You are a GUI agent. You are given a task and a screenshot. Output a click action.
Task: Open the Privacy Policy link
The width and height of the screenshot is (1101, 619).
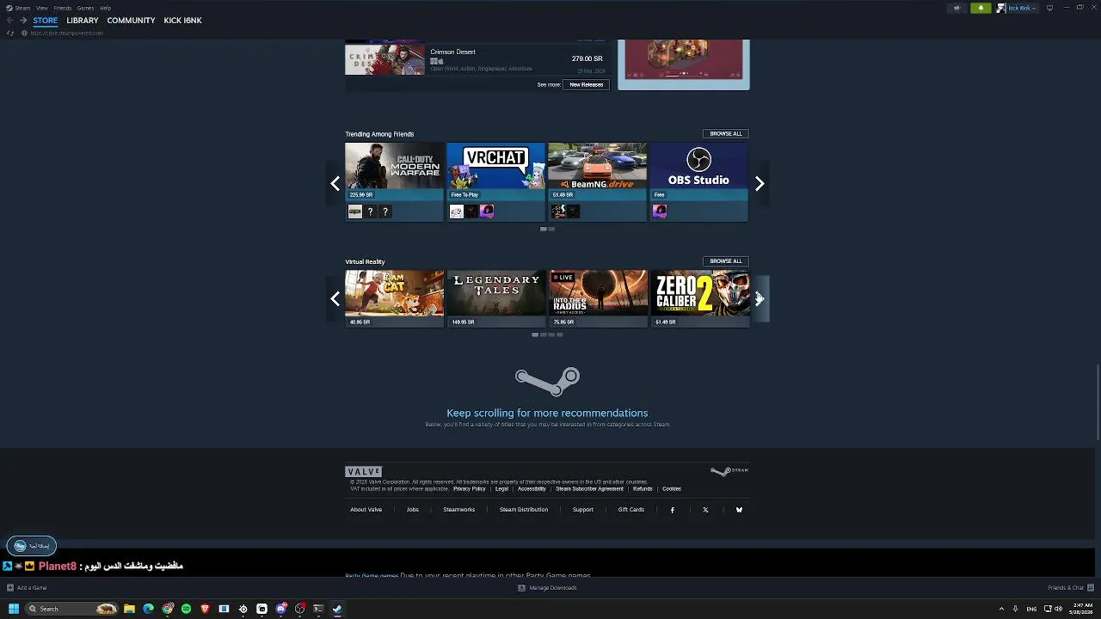pos(469,488)
